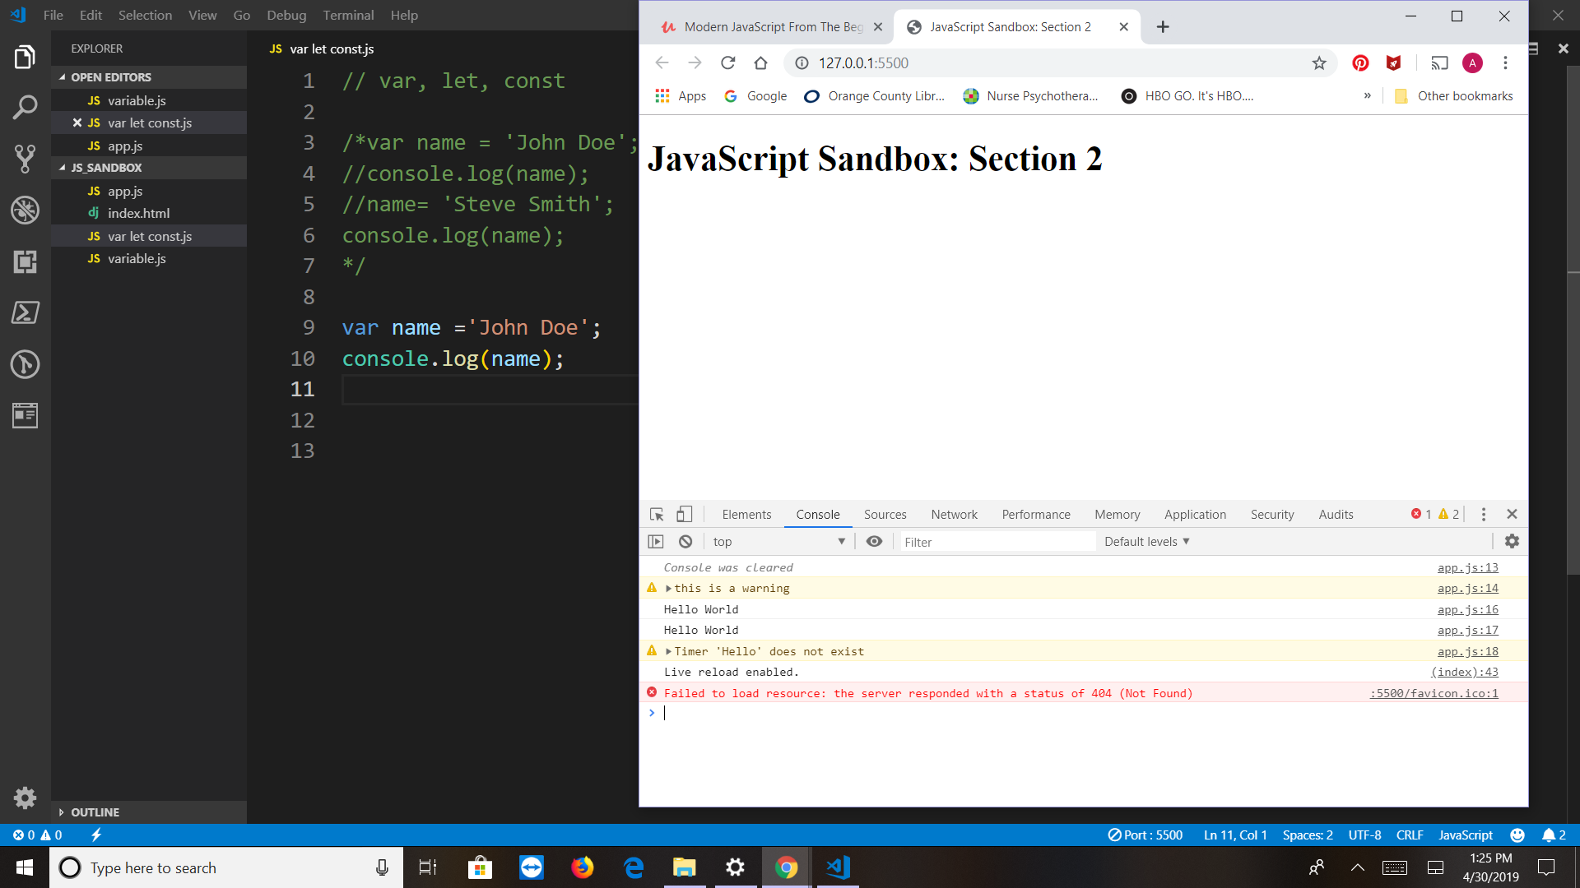
Task: Toggle the device toolbar in DevTools
Action: click(684, 514)
